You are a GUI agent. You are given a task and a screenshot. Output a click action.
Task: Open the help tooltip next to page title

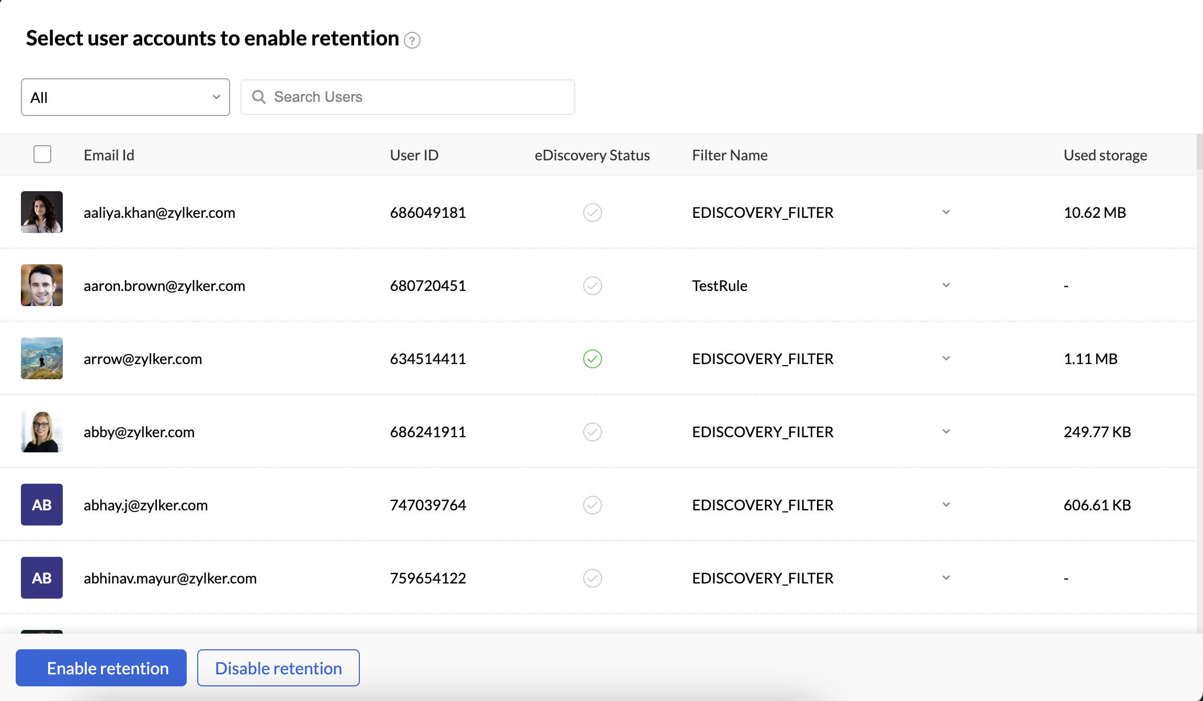click(412, 40)
